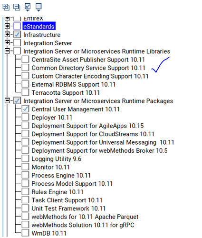Check the Rules Engine 10.11 checkbox
Viewport: 202px width, 238px height.
(x=25, y=191)
